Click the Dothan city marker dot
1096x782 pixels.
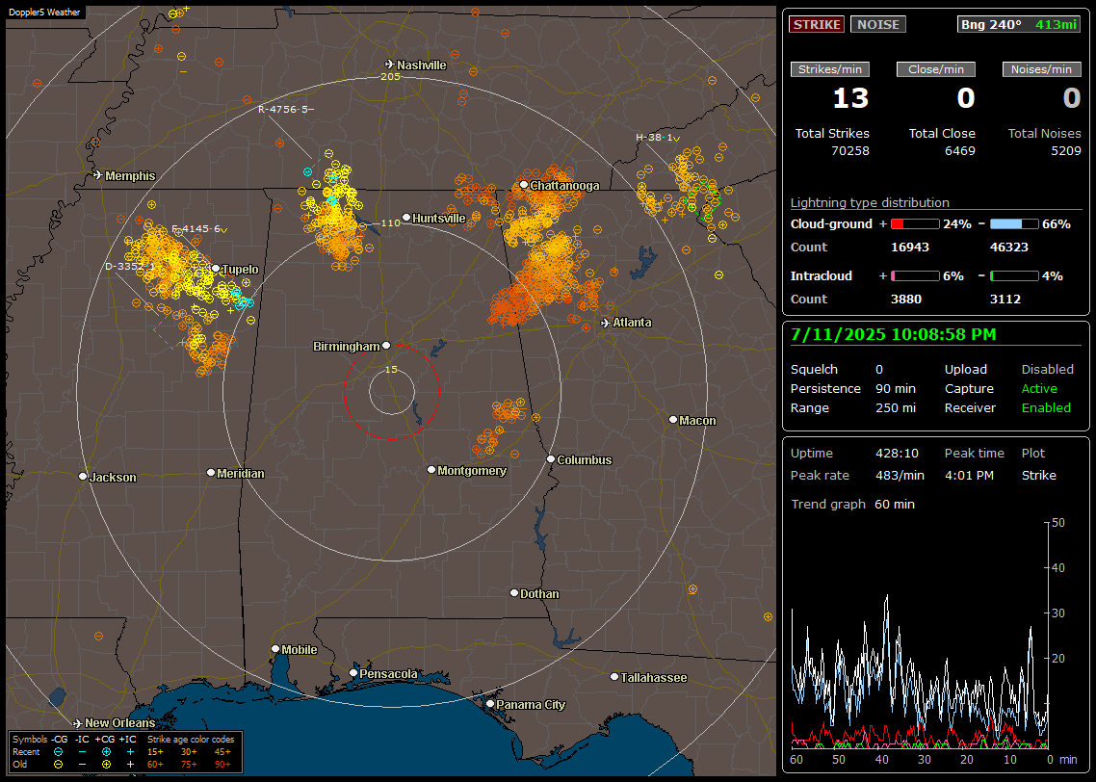pos(513,592)
